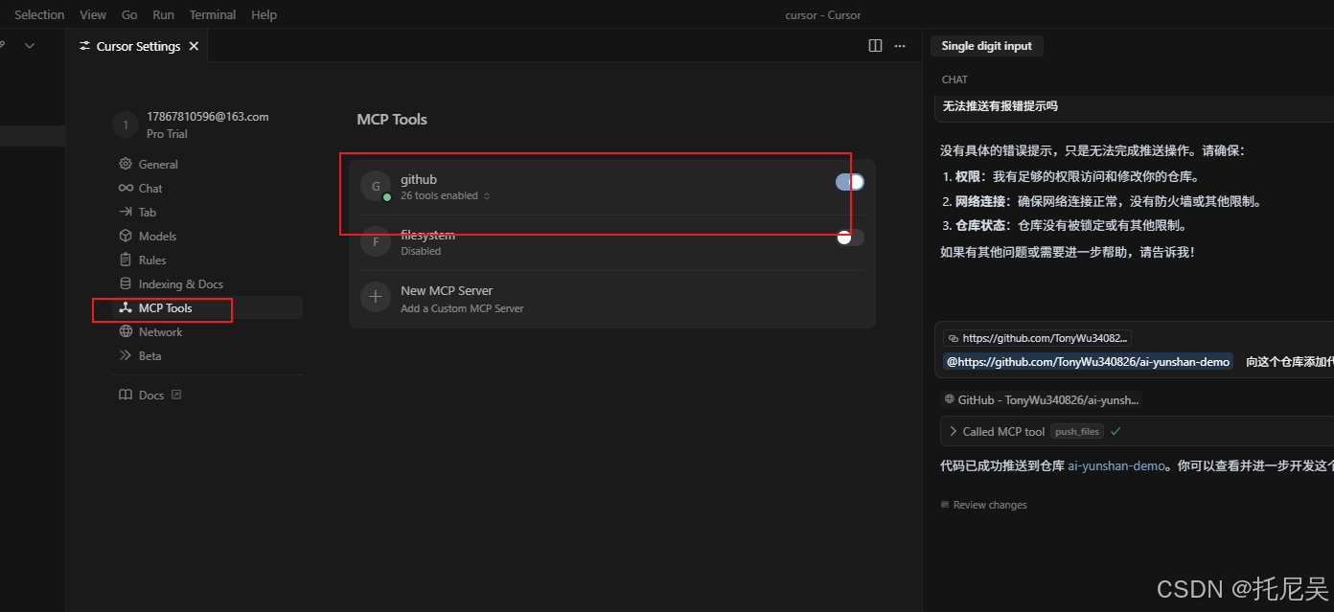Open the Beta settings section
The width and height of the screenshot is (1334, 612).
coord(149,355)
